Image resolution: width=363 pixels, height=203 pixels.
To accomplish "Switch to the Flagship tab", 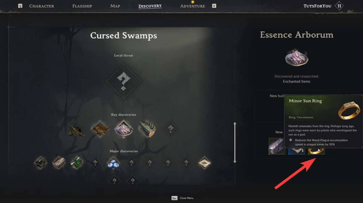I will coord(82,6).
